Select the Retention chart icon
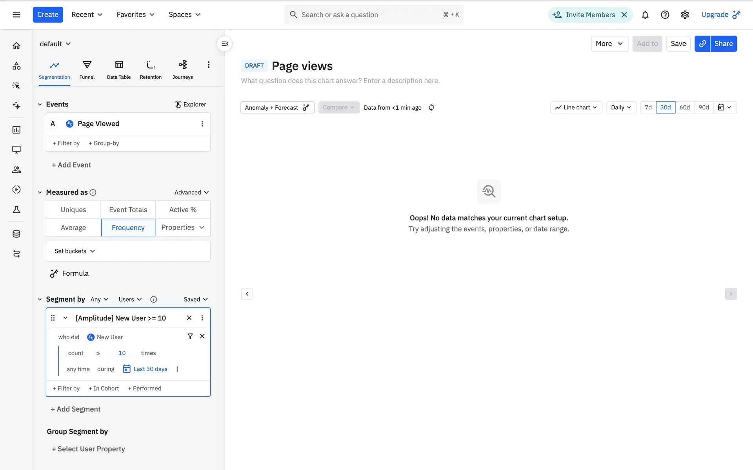The image size is (753, 470). [x=151, y=65]
